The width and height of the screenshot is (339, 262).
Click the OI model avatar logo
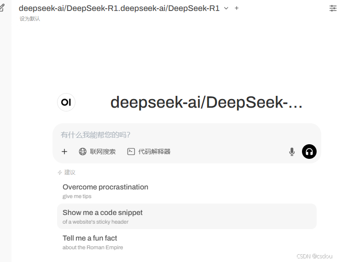pos(66,102)
